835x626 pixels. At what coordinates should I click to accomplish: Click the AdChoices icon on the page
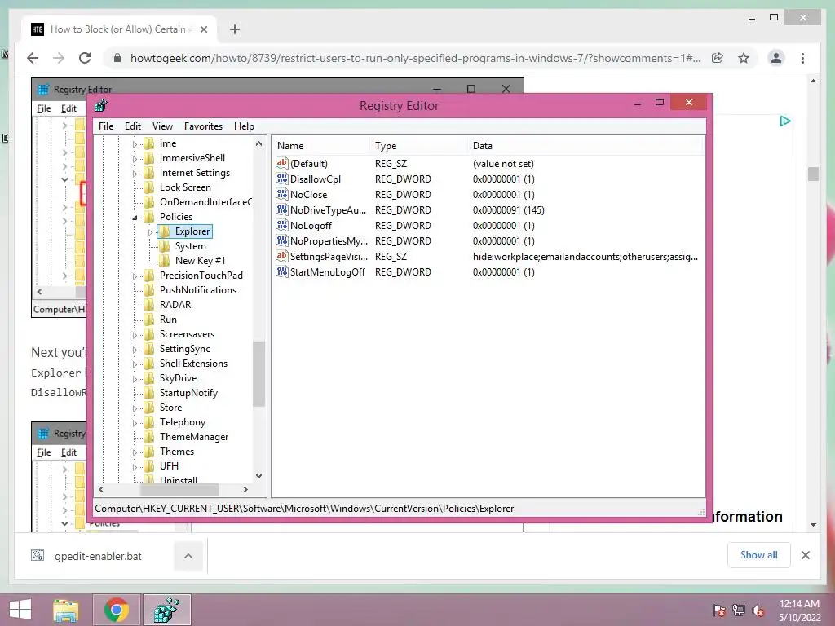tap(785, 121)
